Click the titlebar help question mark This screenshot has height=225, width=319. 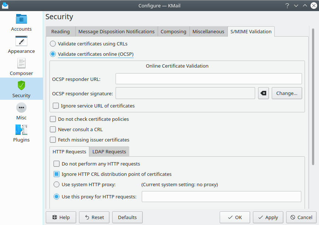click(x=287, y=6)
